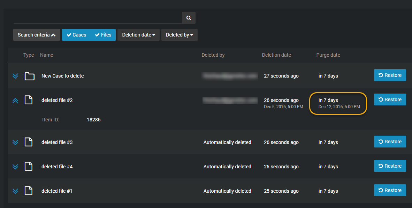This screenshot has width=412, height=208.
Task: Click 'Automatically deleted' for deleted file #4
Action: (227, 167)
